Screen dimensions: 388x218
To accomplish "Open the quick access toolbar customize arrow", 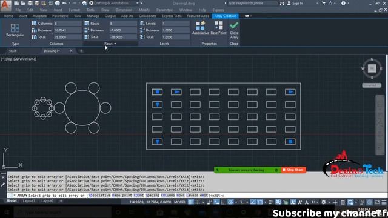I will click(141, 3).
